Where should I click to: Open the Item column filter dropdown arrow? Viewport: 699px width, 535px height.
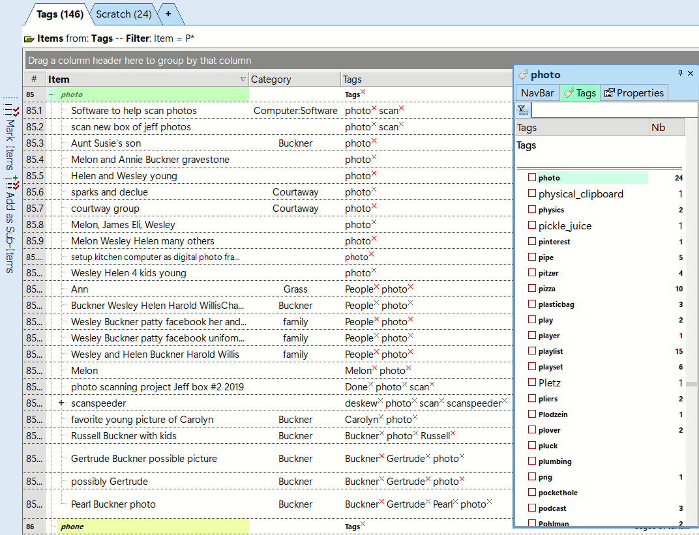(x=243, y=80)
